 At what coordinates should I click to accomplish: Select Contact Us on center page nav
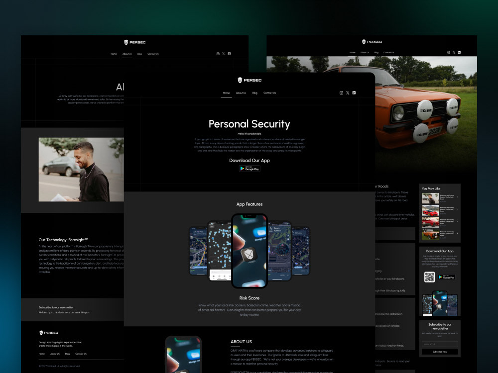269,93
